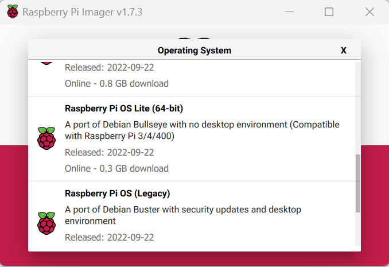
Task: Click the scrollbar track below the thumb
Action: tap(358, 229)
